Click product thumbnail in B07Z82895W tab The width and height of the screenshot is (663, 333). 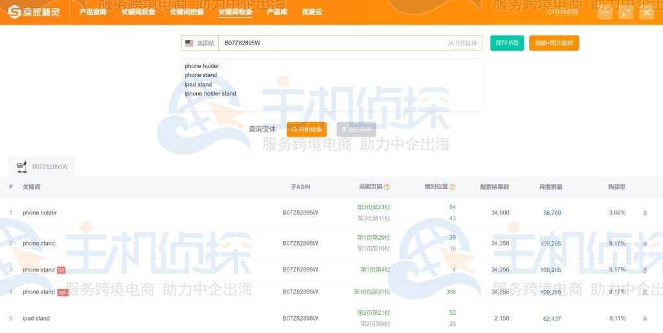pyautogui.click(x=21, y=166)
